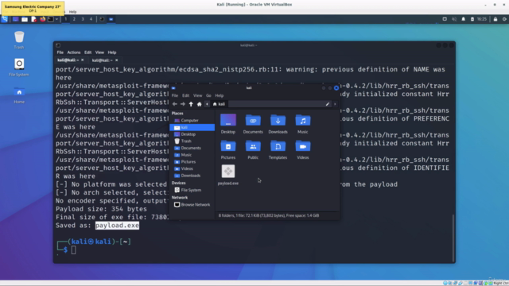Open the text editor panel launcher
509x286 pixels.
point(33,19)
